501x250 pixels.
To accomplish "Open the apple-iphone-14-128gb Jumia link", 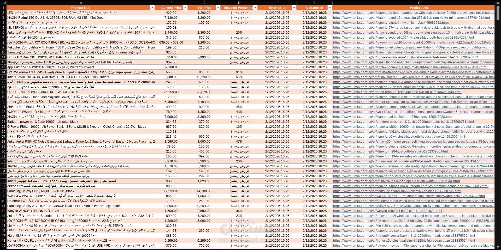I will pyautogui.click(x=410, y=67).
